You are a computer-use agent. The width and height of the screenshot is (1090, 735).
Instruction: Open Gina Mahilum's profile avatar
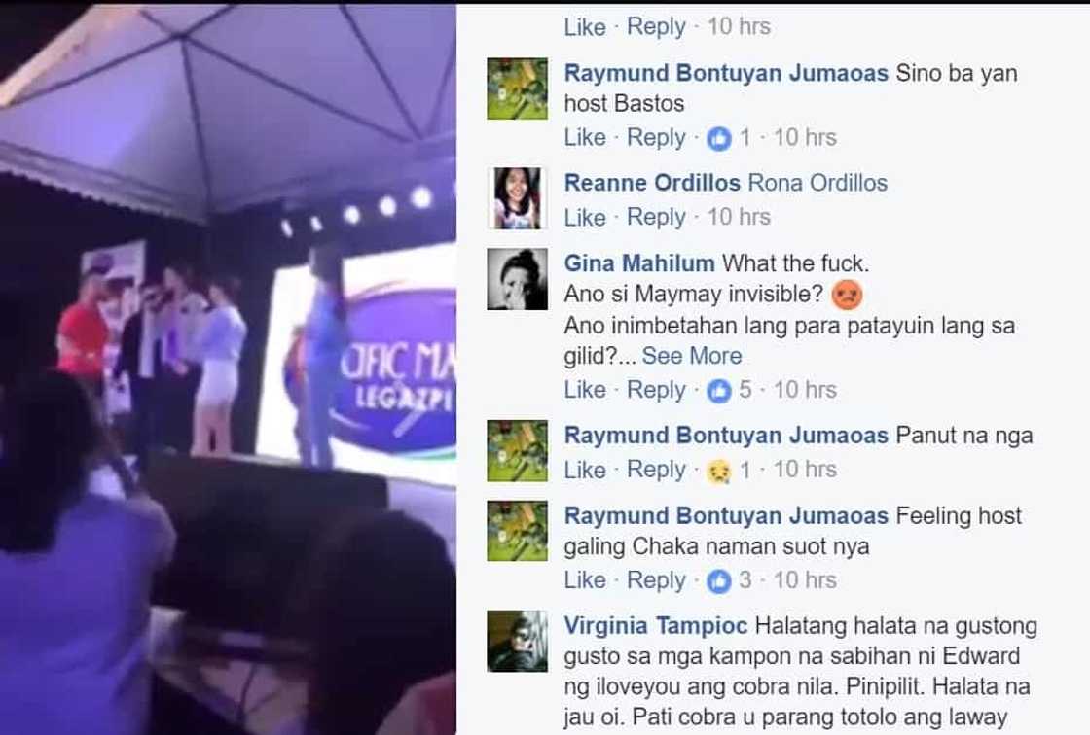(517, 279)
